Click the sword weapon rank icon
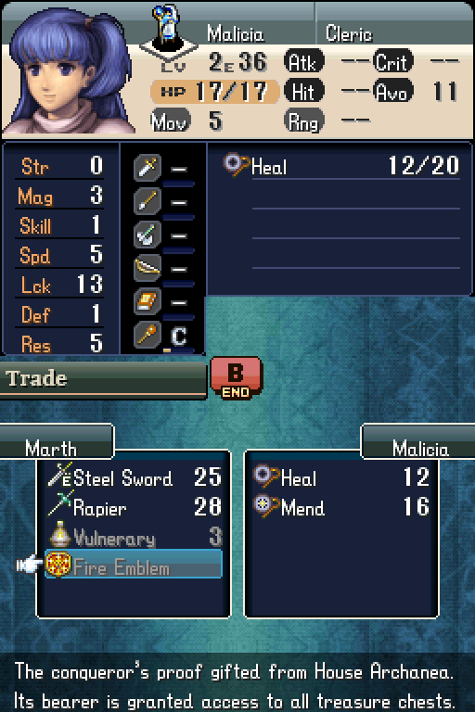This screenshot has width=475, height=712. pyautogui.click(x=148, y=167)
